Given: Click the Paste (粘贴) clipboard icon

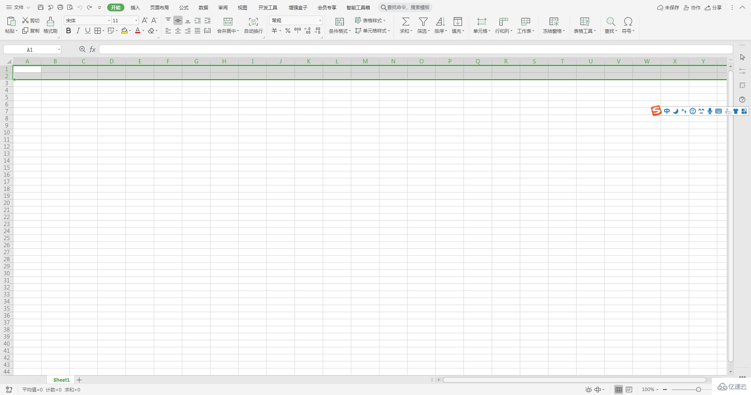Looking at the screenshot, I should pos(11,21).
